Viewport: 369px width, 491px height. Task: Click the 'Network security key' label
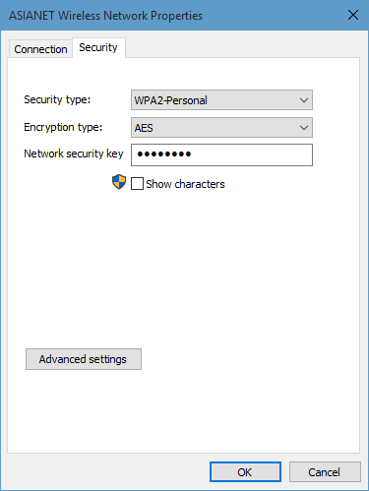coord(74,153)
